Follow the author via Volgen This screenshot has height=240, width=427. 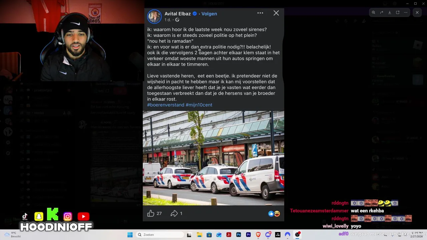click(209, 14)
